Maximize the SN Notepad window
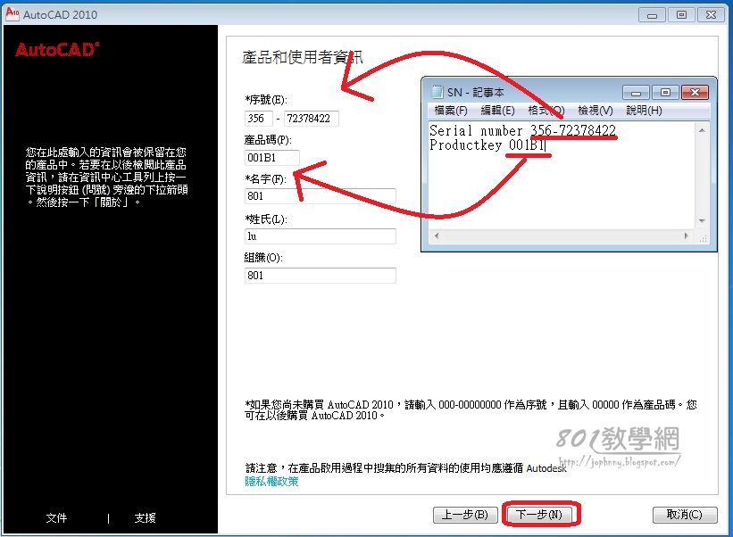The width and height of the screenshot is (733, 537). coord(665,93)
